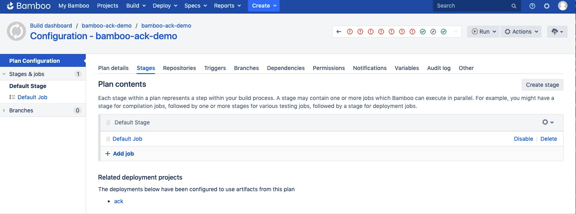Open the Audit log tab

point(439,68)
